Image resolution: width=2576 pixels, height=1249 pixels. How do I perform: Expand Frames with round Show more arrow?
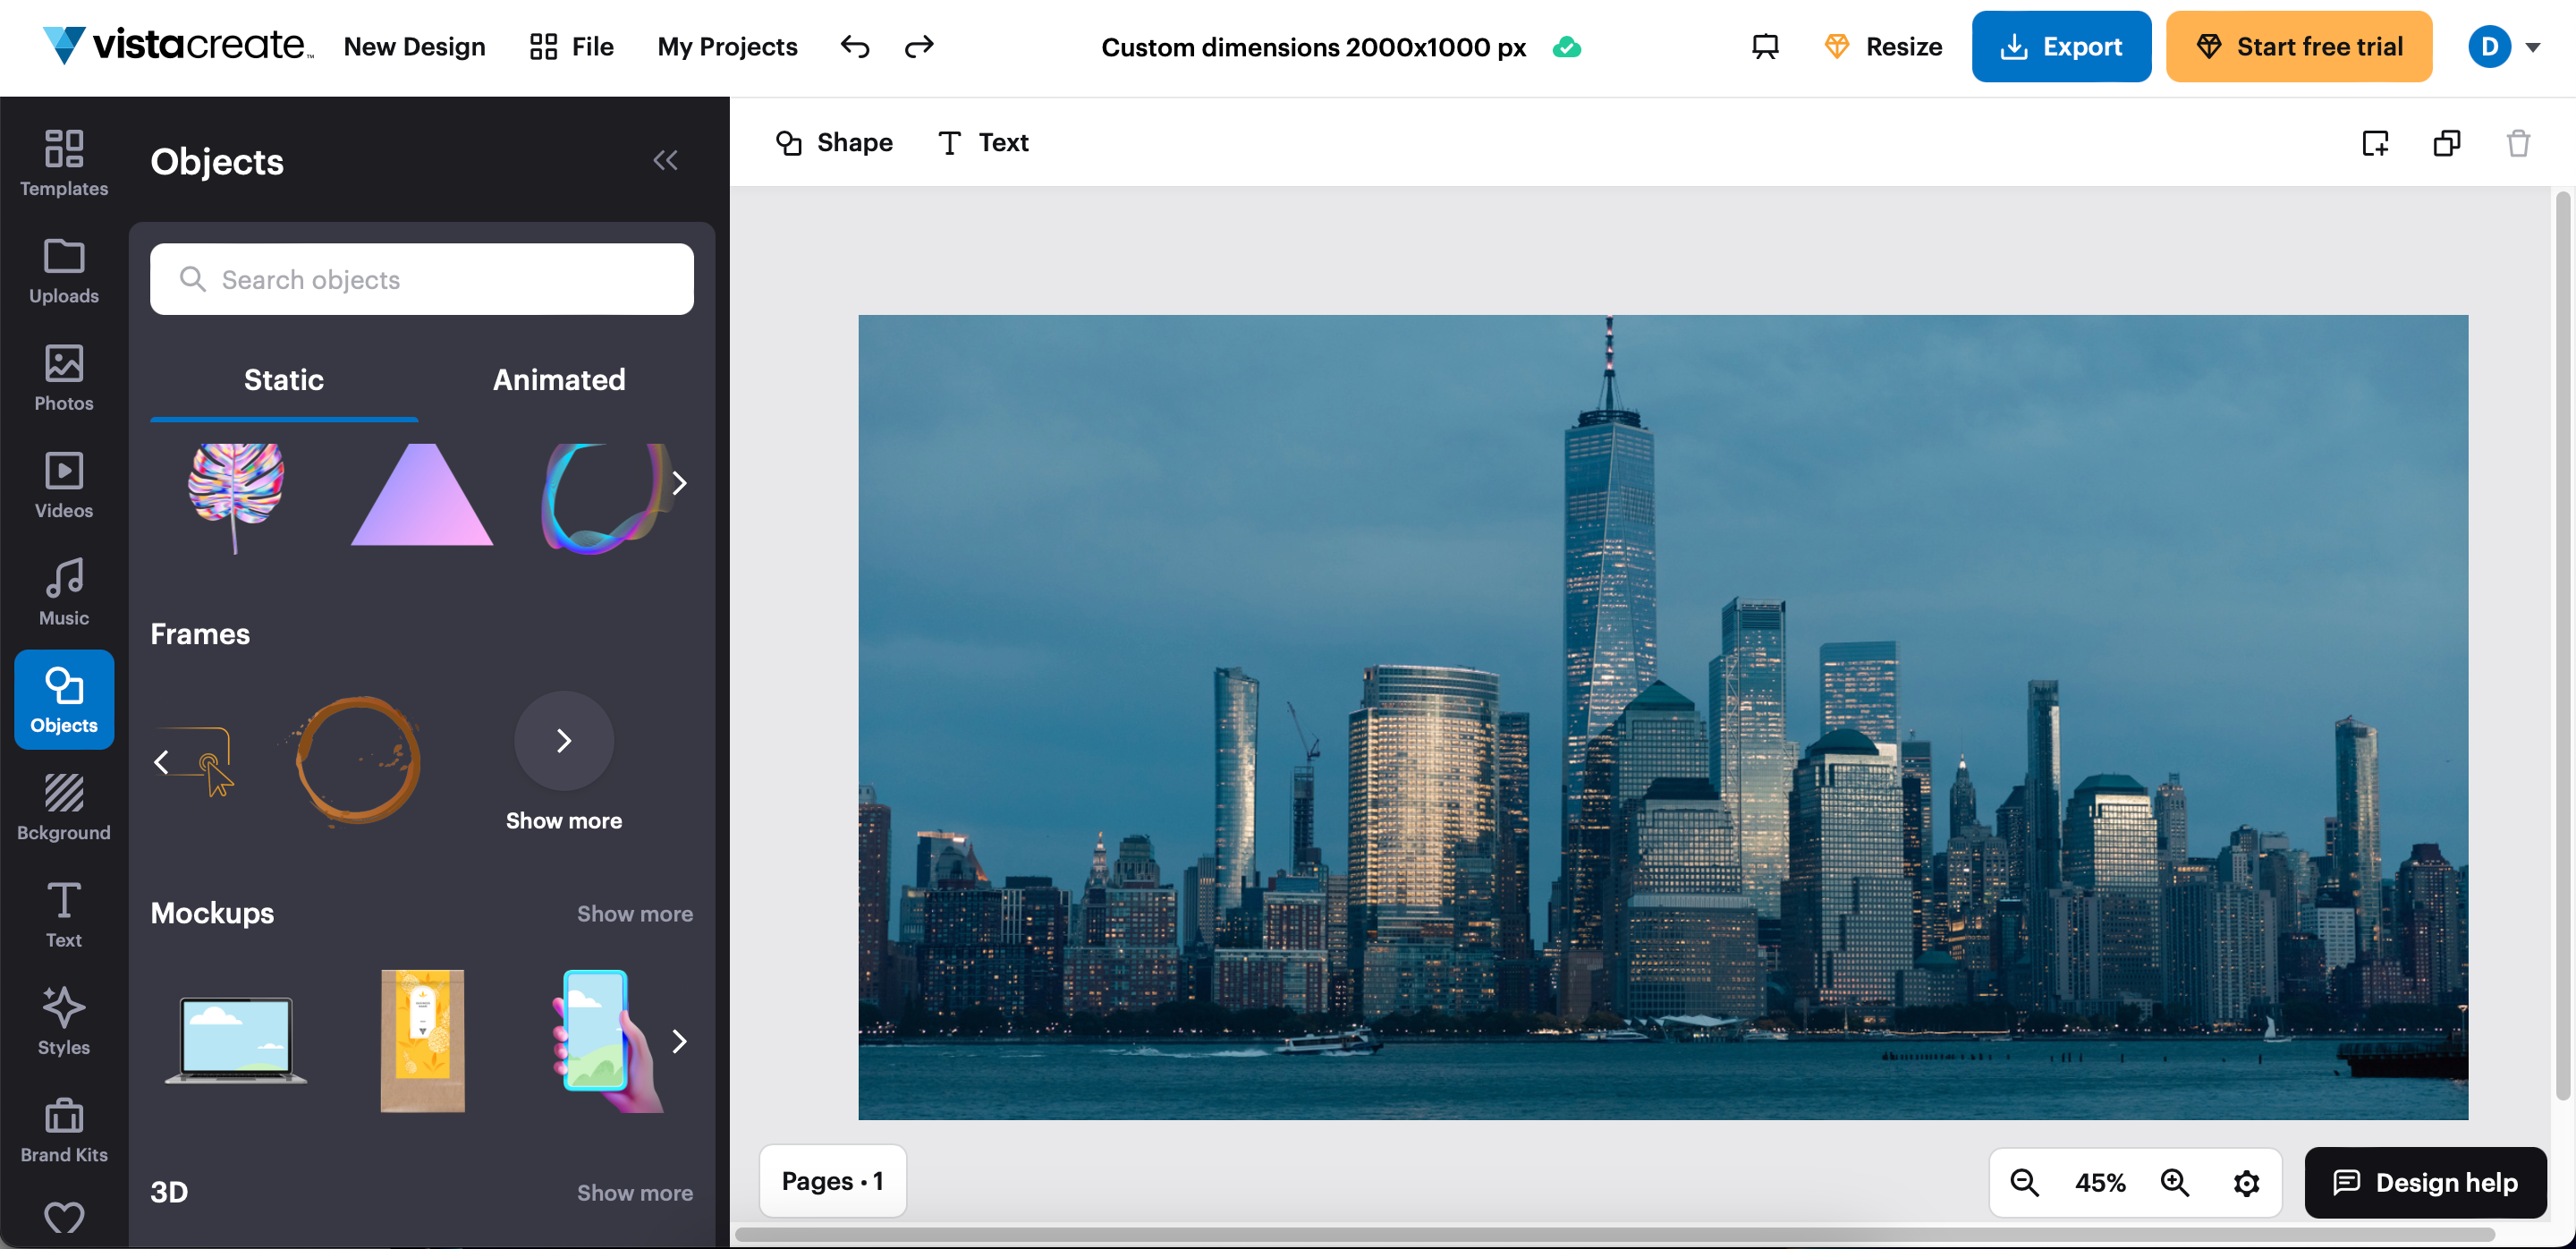564,740
